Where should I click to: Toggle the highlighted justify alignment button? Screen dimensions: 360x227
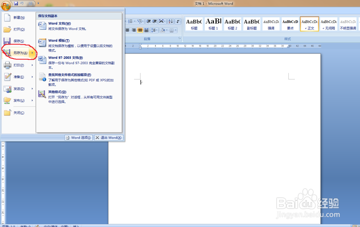click(140, 30)
